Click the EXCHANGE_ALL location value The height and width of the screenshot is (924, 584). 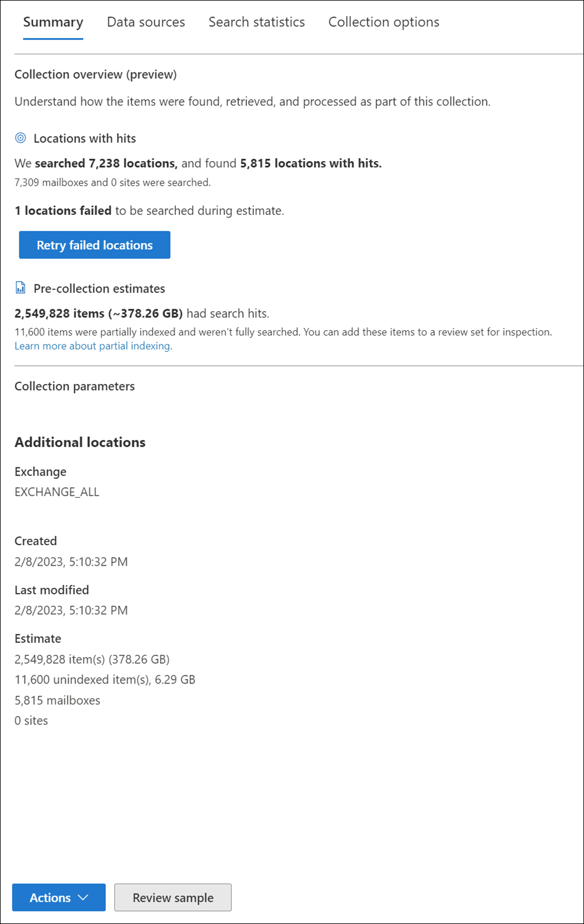click(57, 491)
